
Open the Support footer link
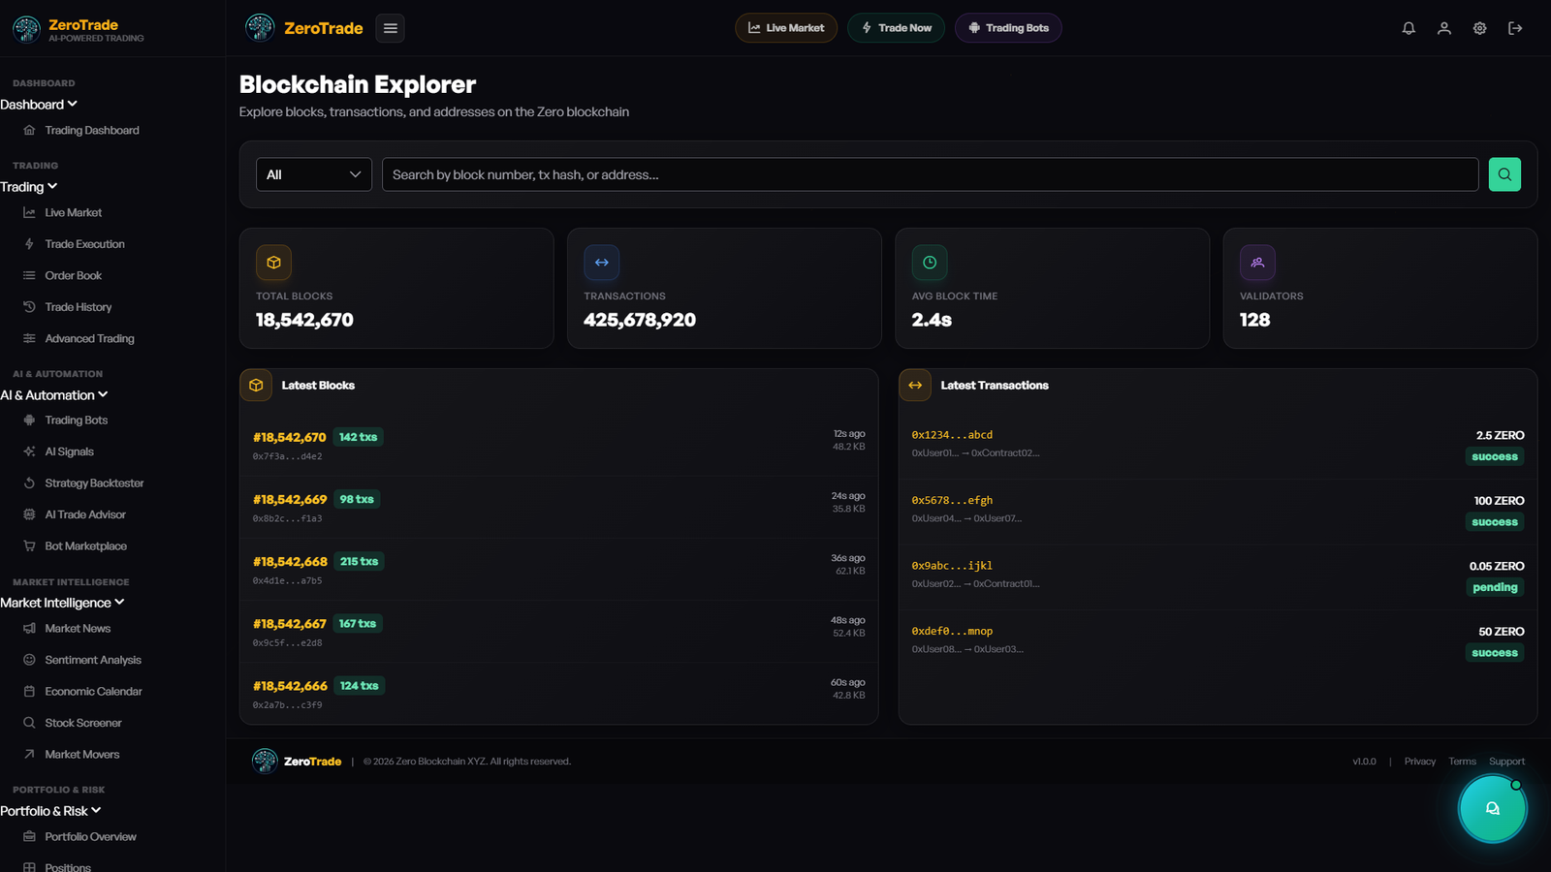click(1506, 762)
